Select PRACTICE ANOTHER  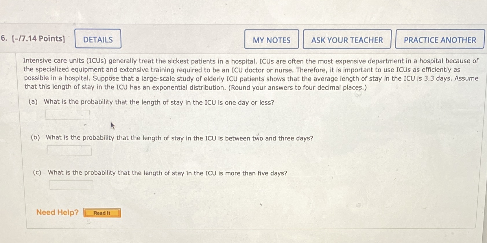coord(439,40)
